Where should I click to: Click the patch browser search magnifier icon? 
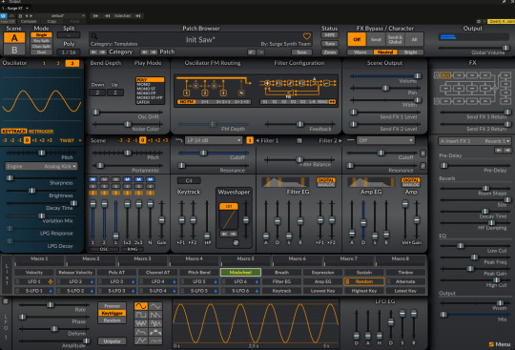pyautogui.click(x=93, y=36)
